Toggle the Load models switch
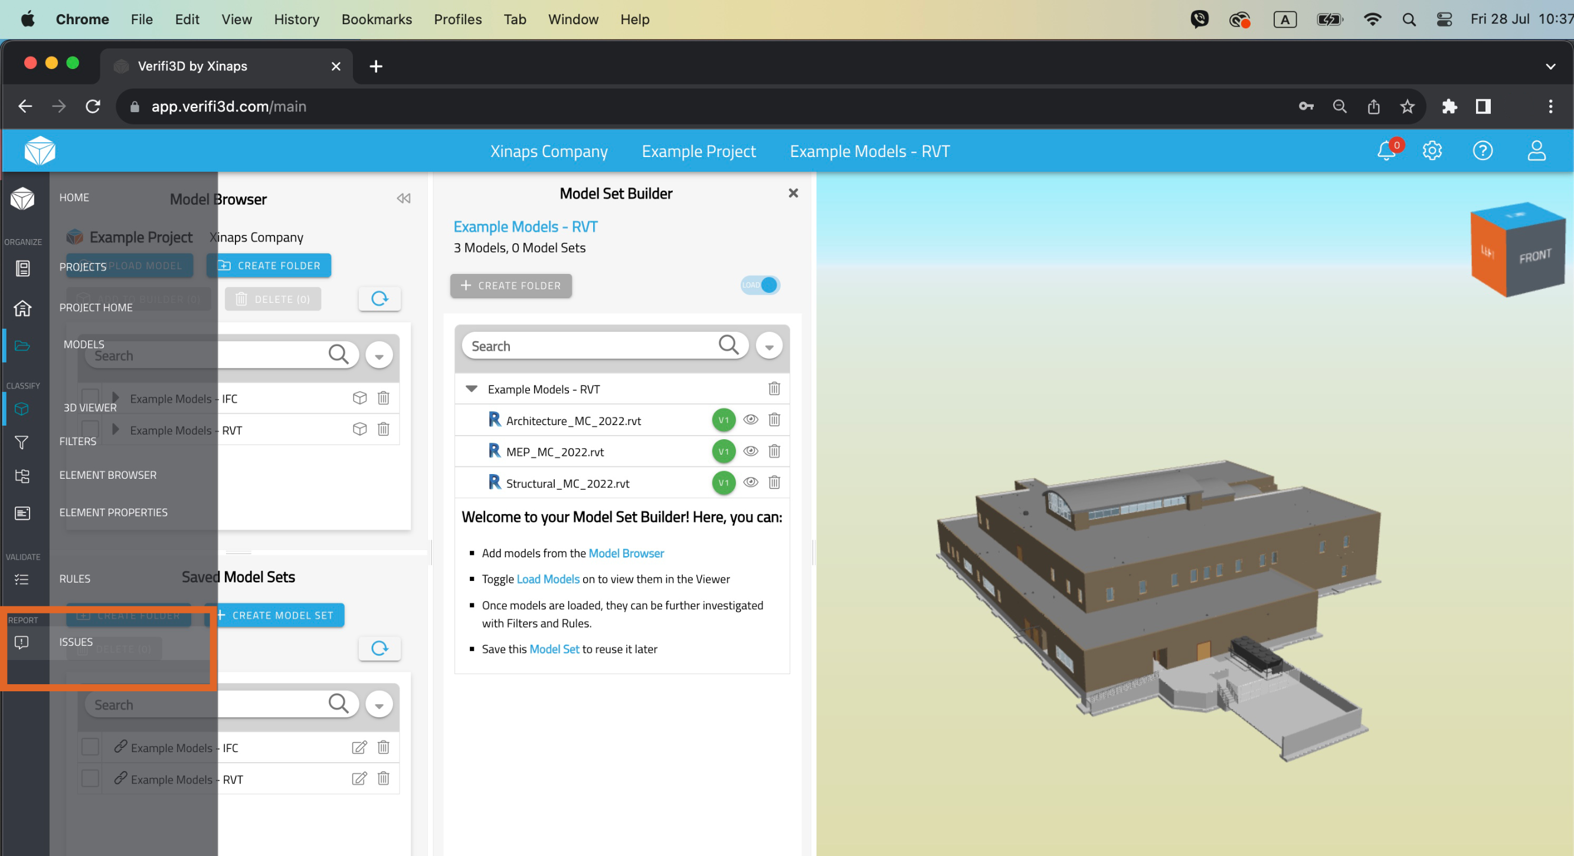The height and width of the screenshot is (856, 1574). pos(760,285)
